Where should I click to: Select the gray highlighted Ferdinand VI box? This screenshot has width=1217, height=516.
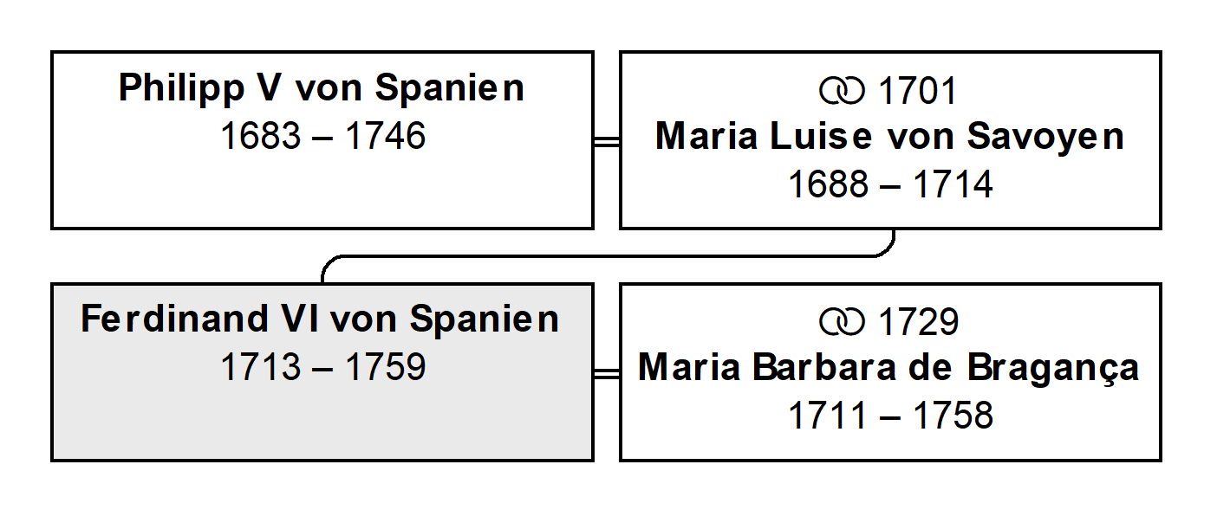pyautogui.click(x=322, y=372)
